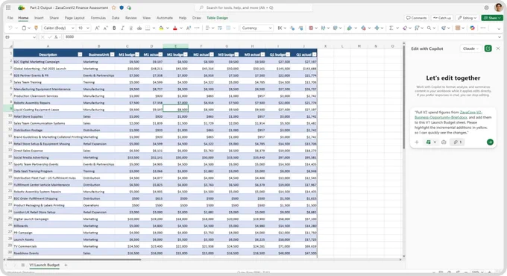
Task: Expand the formula bar chevron
Action: click(500, 37)
